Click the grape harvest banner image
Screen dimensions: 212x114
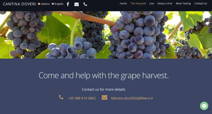coord(106,35)
